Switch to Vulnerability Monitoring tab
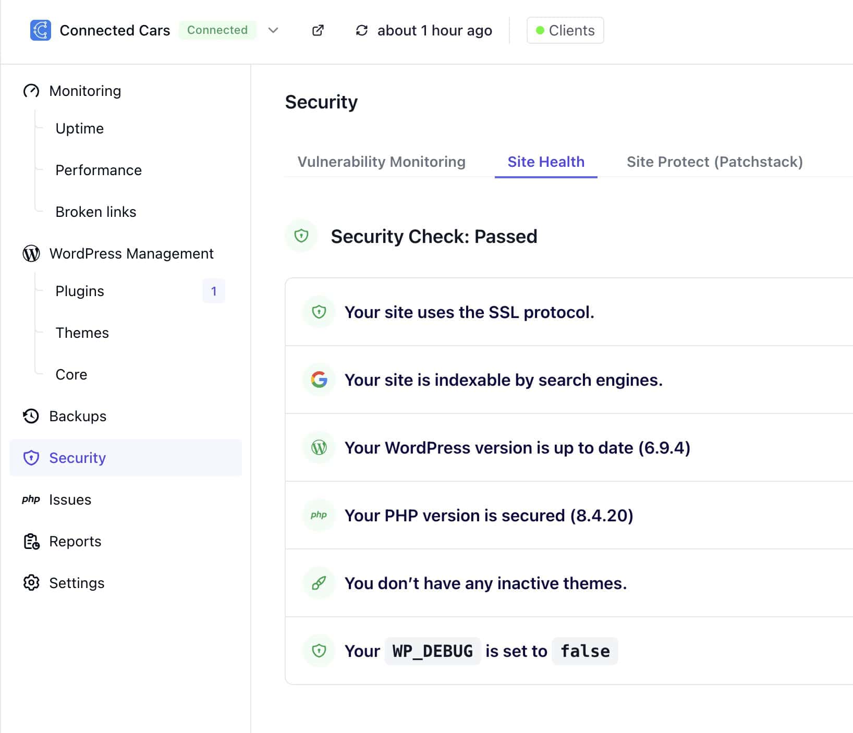This screenshot has width=853, height=733. point(382,162)
